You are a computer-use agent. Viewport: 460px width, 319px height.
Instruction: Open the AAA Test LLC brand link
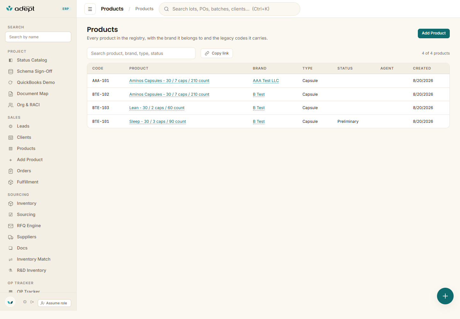266,81
